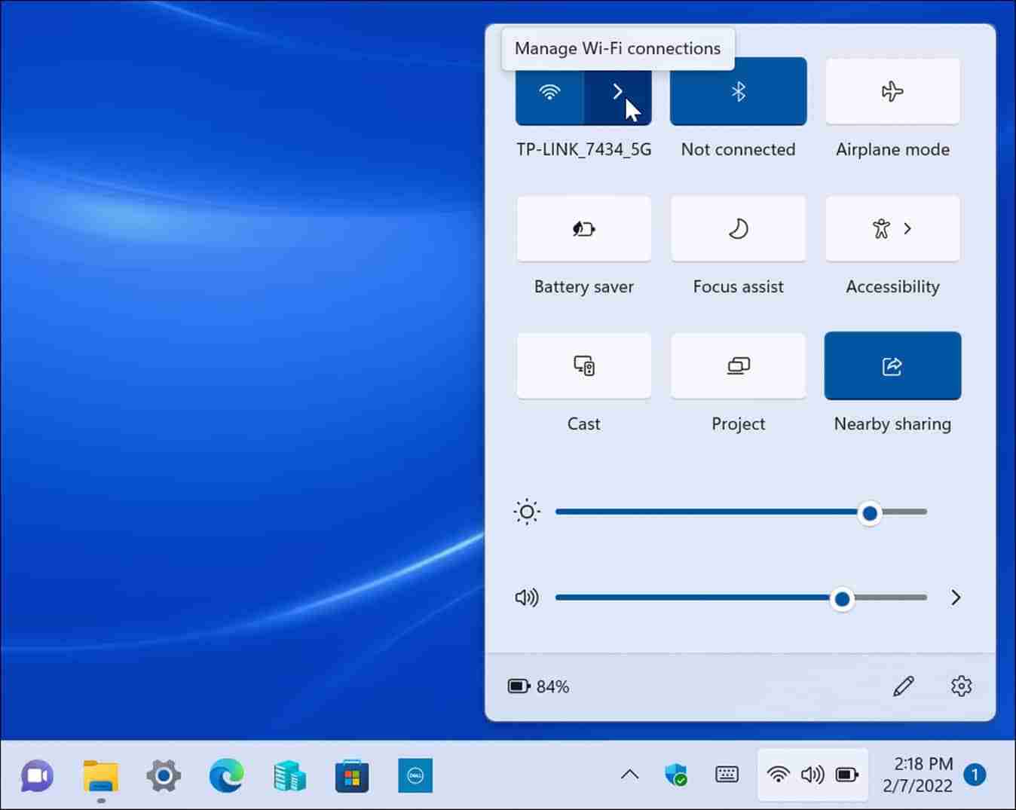Open touch keyboard tray icon

(x=727, y=775)
